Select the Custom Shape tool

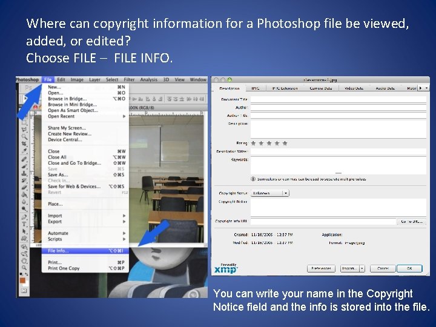24,239
